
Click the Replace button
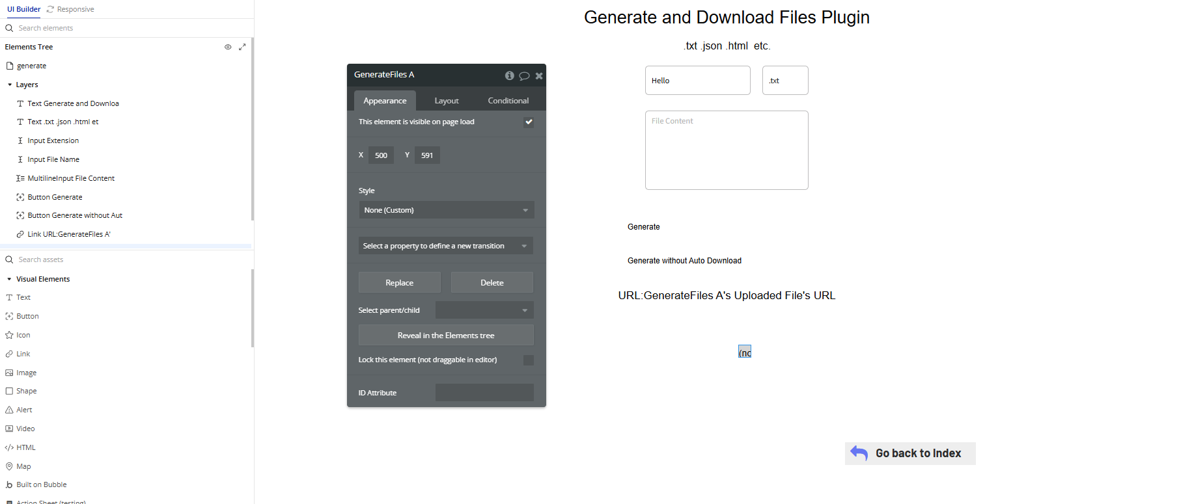pos(400,283)
